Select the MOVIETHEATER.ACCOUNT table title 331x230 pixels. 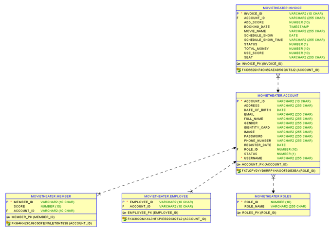pos(278,95)
